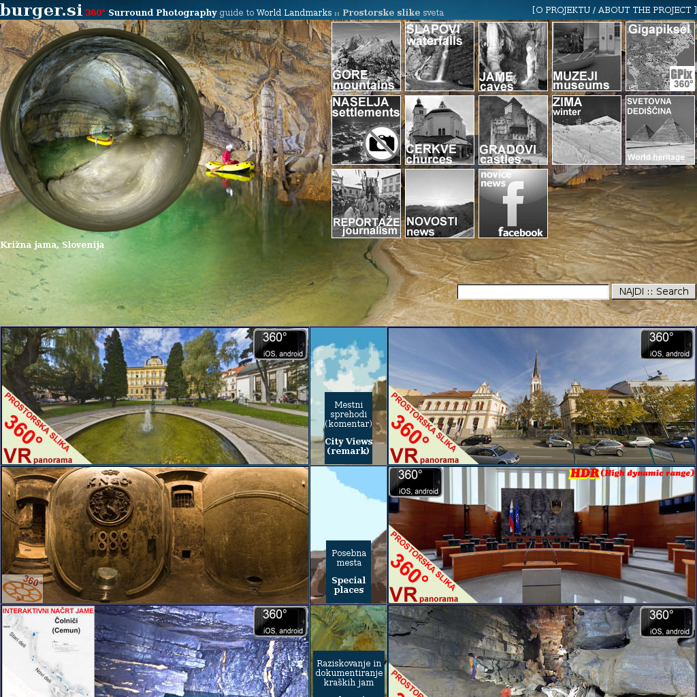Open the O PROJEKTU / ABOUT THE PROJECT link
The width and height of the screenshot is (697, 697).
(613, 10)
